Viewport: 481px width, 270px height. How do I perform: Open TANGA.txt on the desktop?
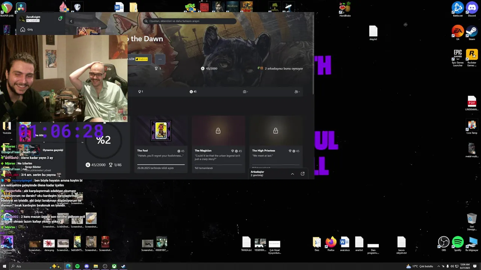(246, 244)
